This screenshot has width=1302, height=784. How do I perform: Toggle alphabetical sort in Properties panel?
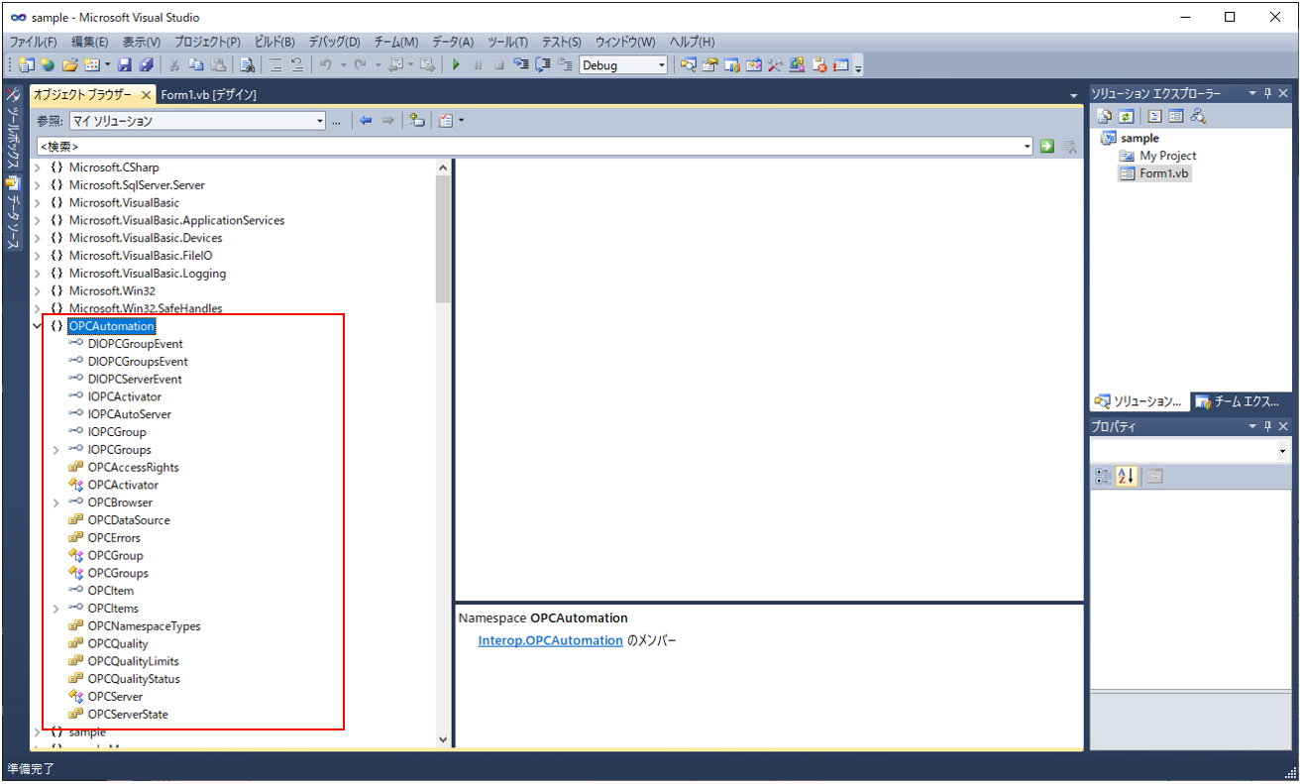[x=1126, y=477]
